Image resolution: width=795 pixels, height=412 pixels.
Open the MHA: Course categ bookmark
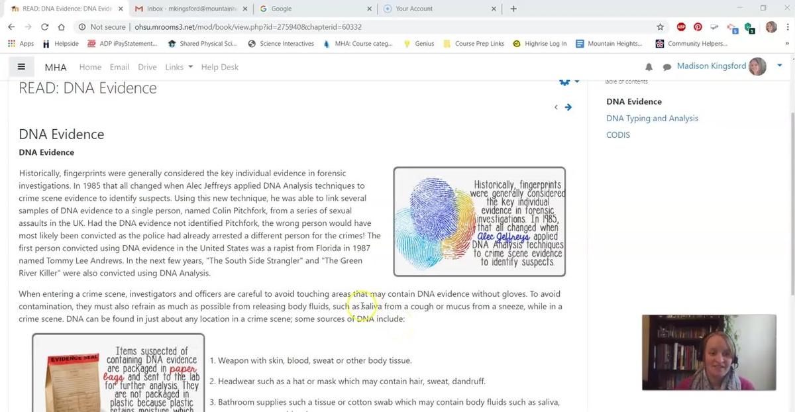pos(358,44)
